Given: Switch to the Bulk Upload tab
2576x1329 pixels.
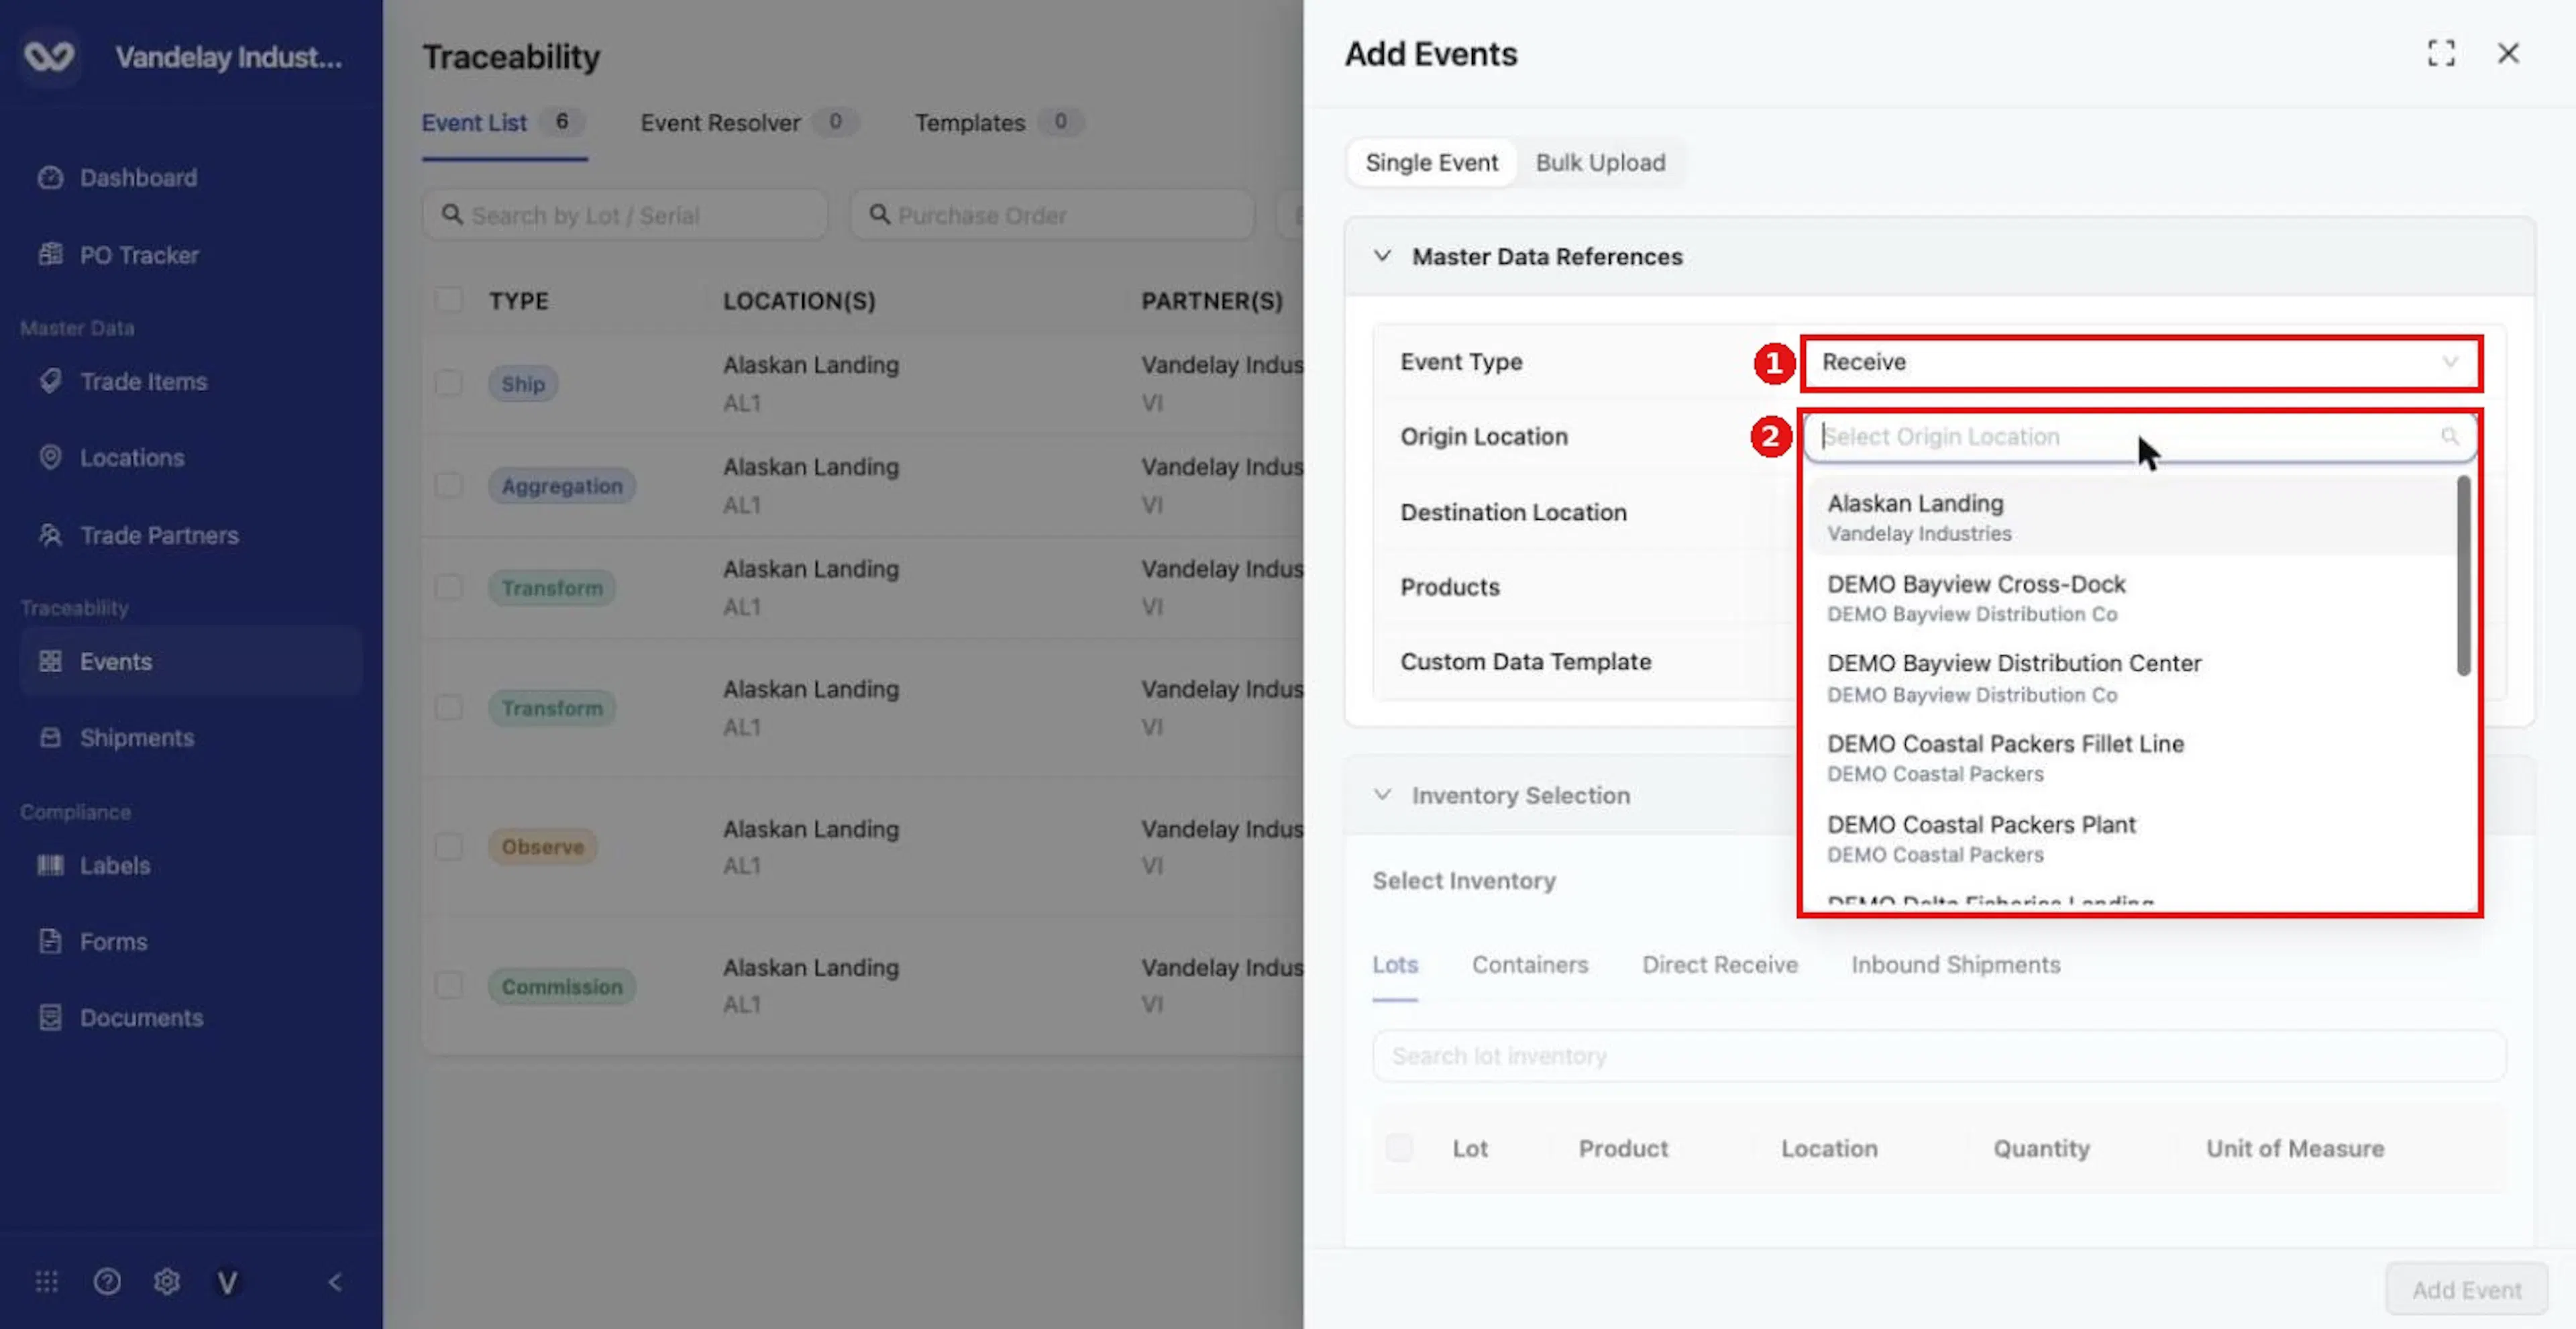Looking at the screenshot, I should (x=1600, y=162).
